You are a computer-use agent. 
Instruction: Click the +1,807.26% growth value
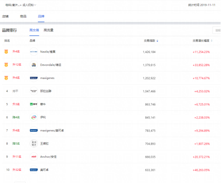point(202,144)
